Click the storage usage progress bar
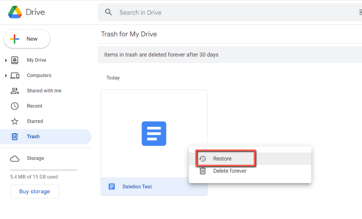Viewport: 362px width, 219px height. [43, 170]
